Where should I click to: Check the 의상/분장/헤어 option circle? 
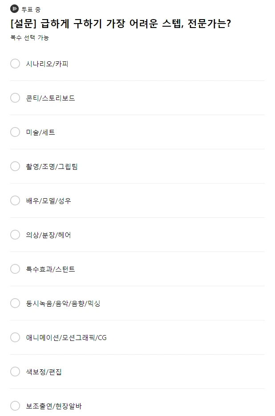click(15, 235)
